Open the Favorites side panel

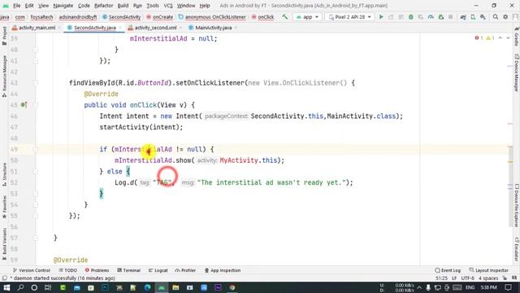4,208
